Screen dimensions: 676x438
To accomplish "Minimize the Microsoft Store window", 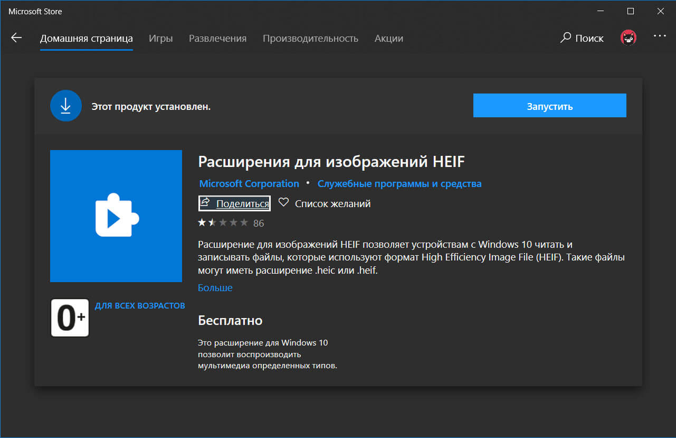I will pos(600,11).
